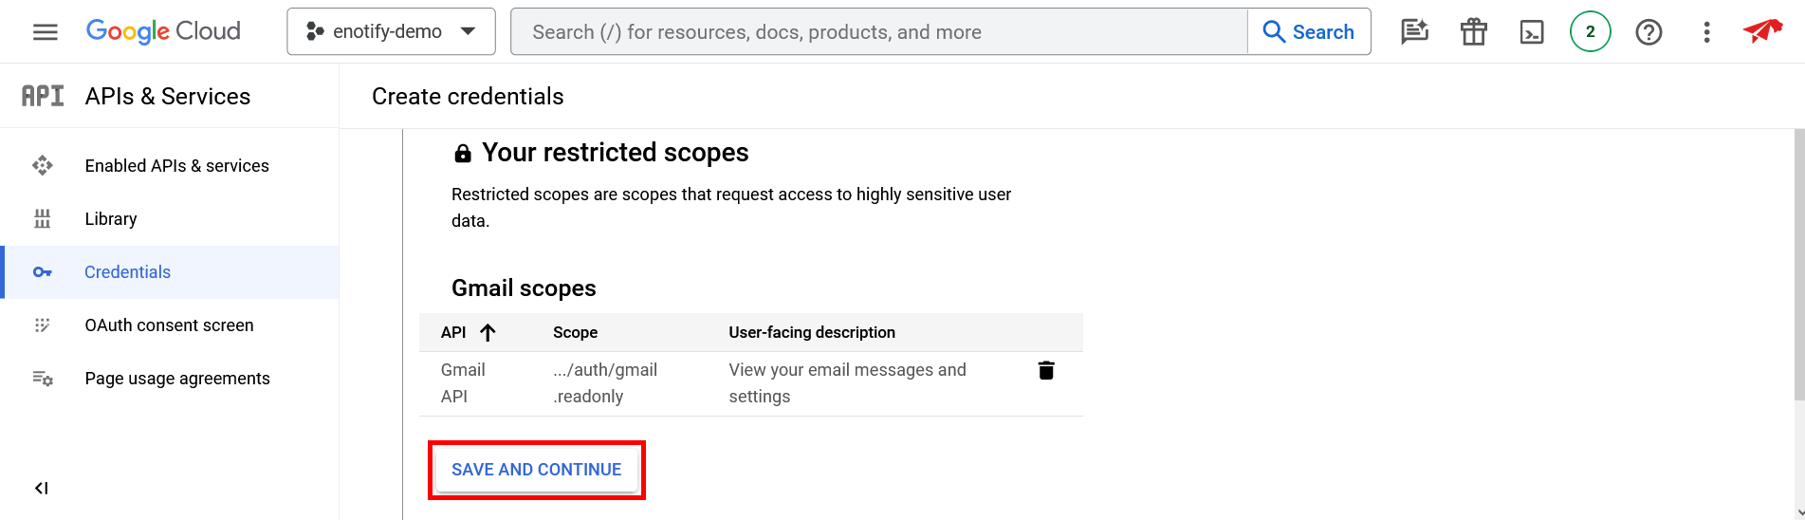Open the Gemini AI chat icon
Viewport: 1805px width, 520px height.
click(x=1414, y=32)
